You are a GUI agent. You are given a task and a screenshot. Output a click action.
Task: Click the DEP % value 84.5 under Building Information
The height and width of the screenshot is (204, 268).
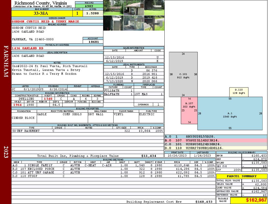pyautogui.click(x=56, y=105)
